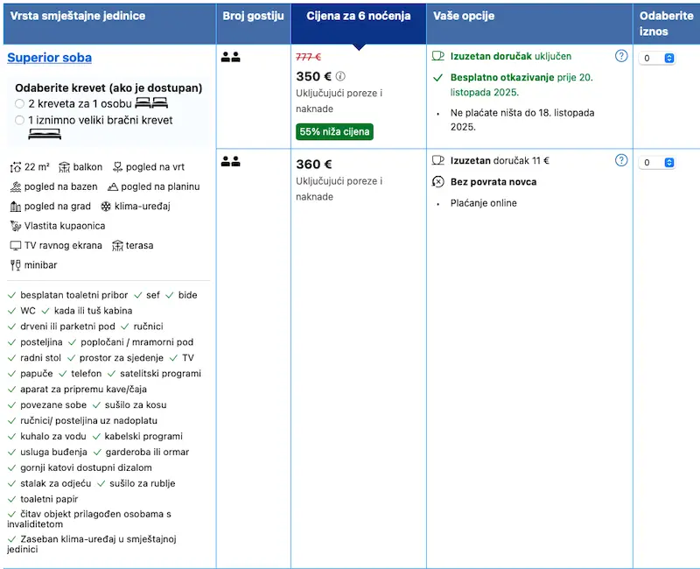700x569 pixels.
Task: Click the twin beds icon
Action: (151, 103)
